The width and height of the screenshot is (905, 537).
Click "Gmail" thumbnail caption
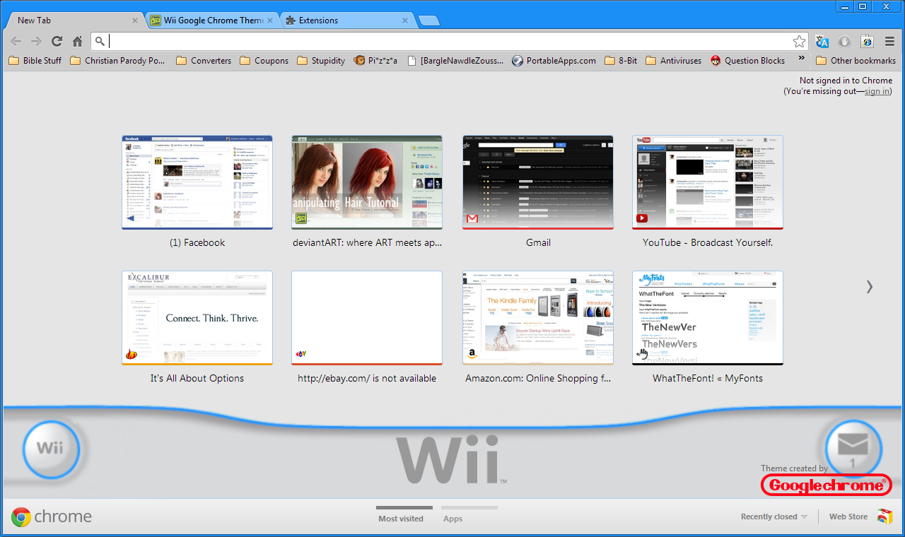[538, 242]
